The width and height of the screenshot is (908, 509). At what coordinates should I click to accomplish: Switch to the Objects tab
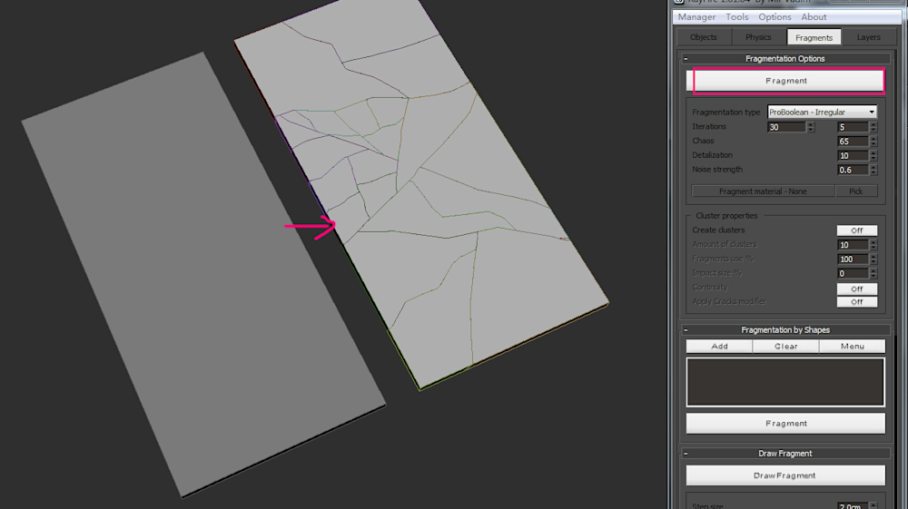704,37
